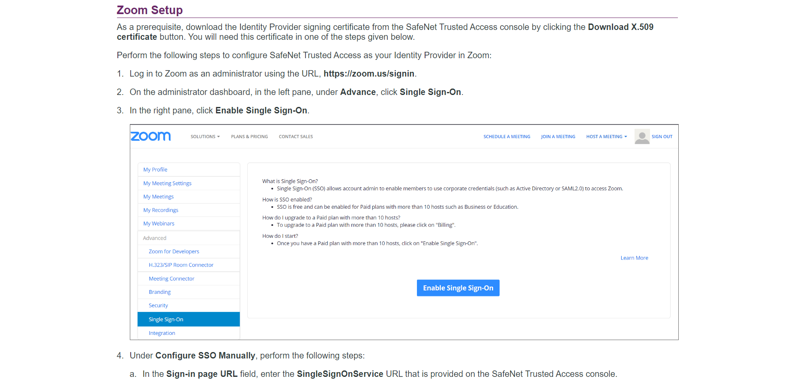Click Contact Sales in navigation

tap(296, 137)
